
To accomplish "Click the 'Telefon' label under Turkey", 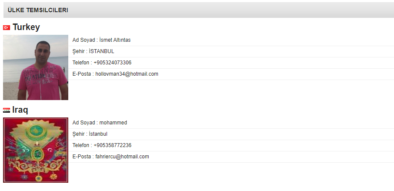I will click(x=81, y=63).
